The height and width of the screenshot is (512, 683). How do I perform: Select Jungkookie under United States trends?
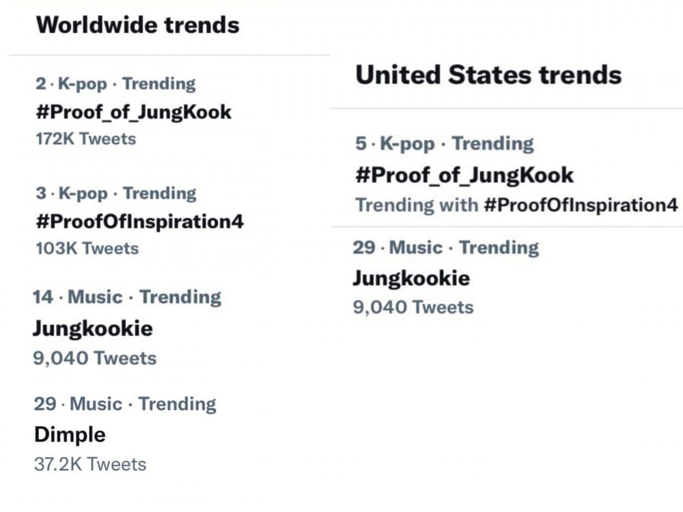click(411, 279)
